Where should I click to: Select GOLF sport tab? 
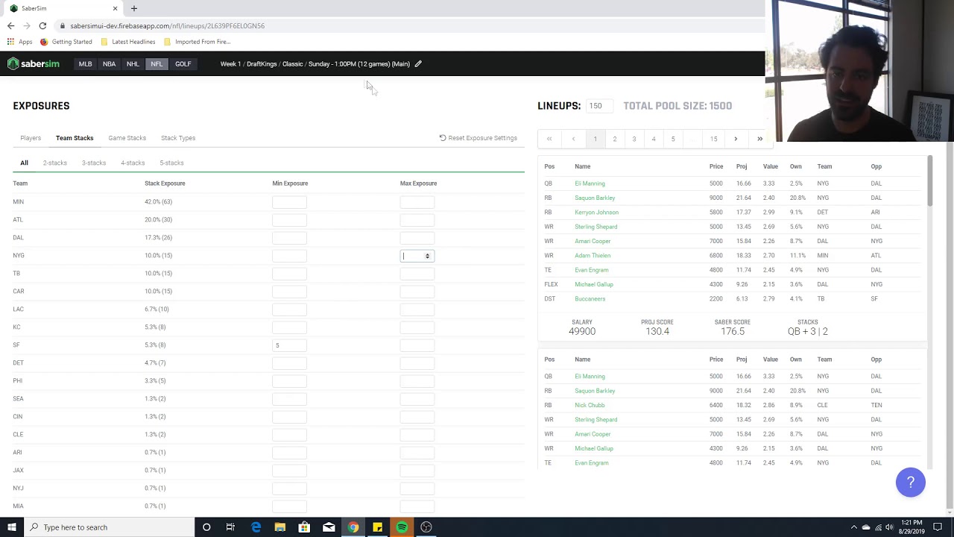pyautogui.click(x=183, y=64)
